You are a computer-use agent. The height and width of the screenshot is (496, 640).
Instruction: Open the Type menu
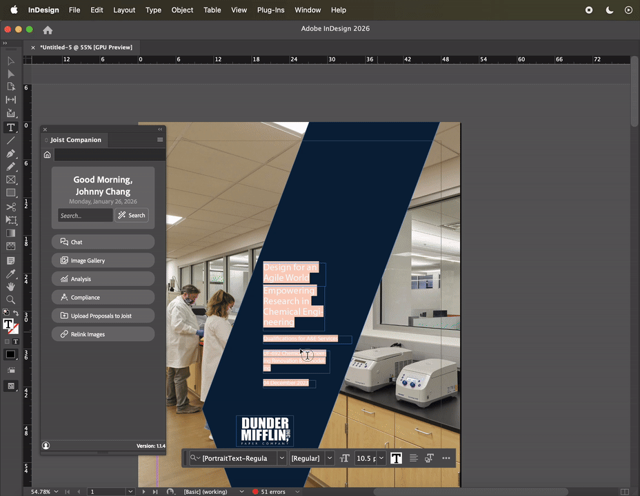click(x=154, y=10)
